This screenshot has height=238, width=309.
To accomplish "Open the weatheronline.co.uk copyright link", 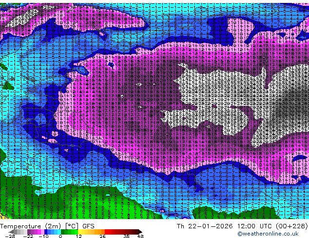I will [x=268, y=234].
